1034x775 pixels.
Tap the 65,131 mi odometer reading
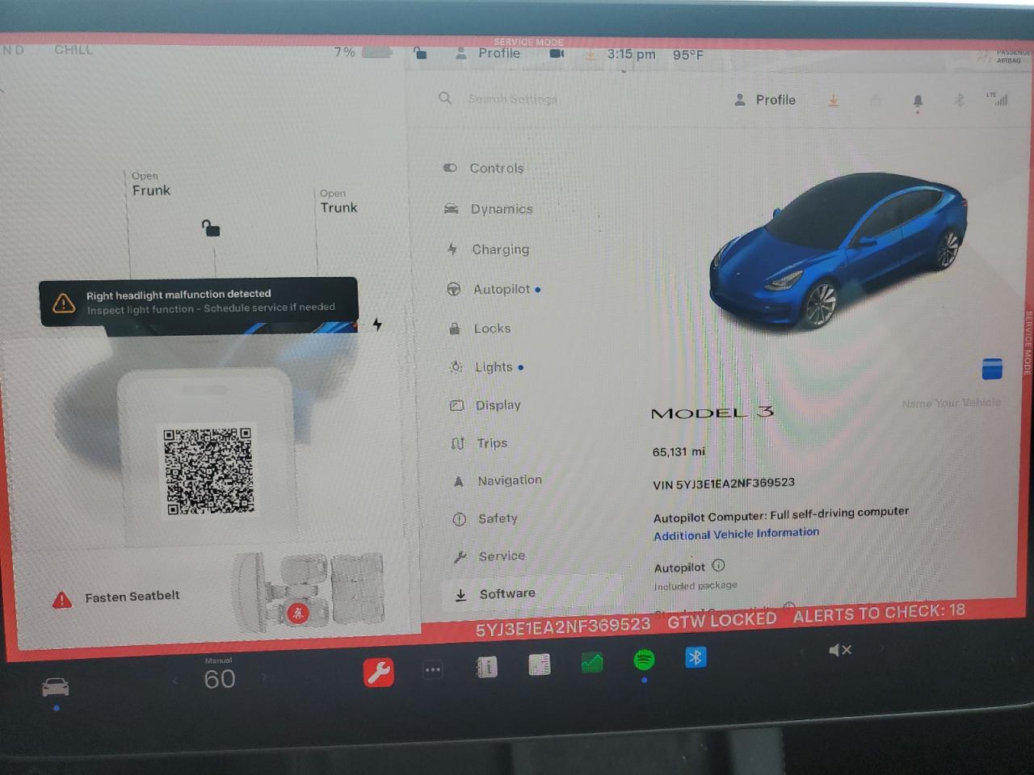679,452
